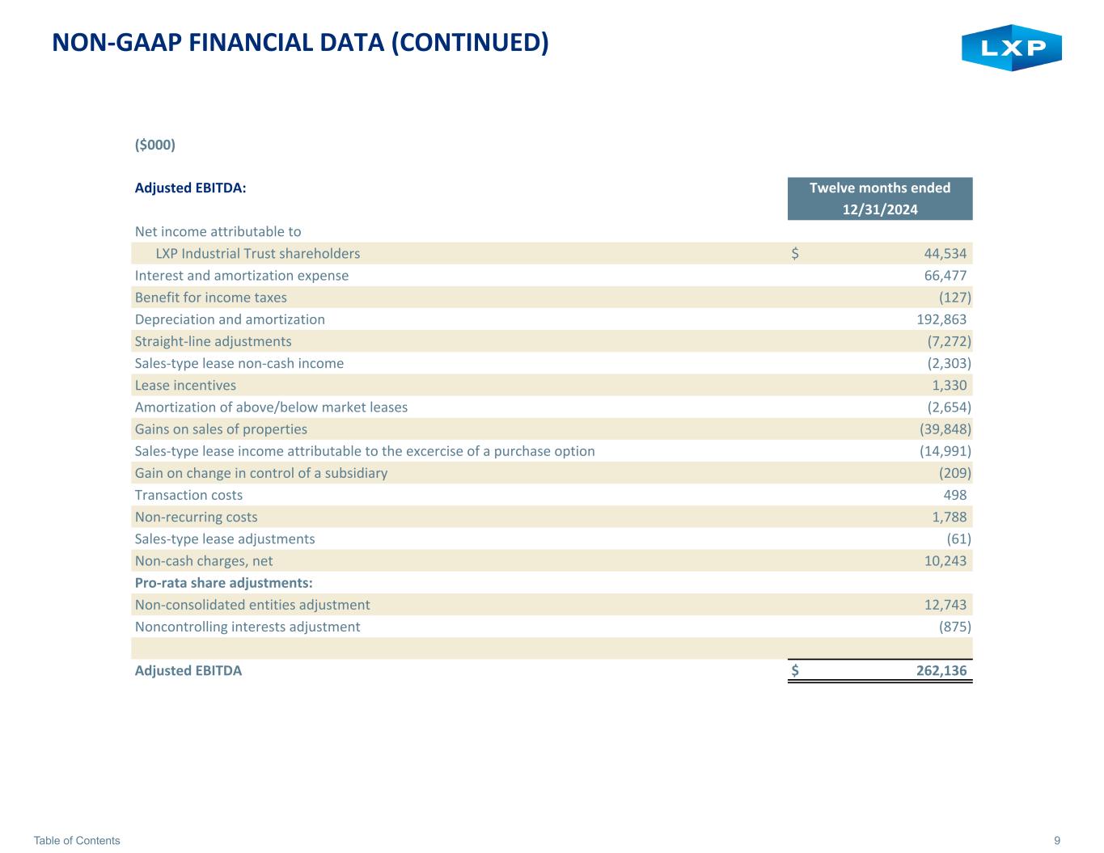Select 'Non-consolidated entities adjustment' label
Screen dimensions: 1104x853
point(252,604)
